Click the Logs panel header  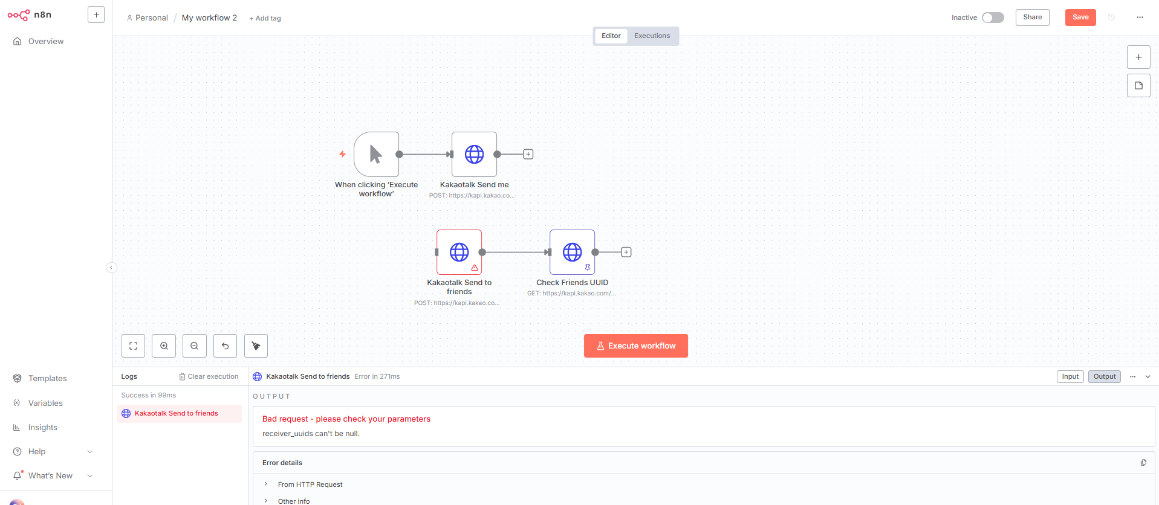[x=129, y=376]
